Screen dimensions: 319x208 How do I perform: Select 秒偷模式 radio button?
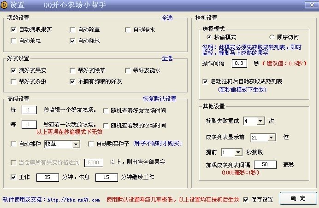209,37
